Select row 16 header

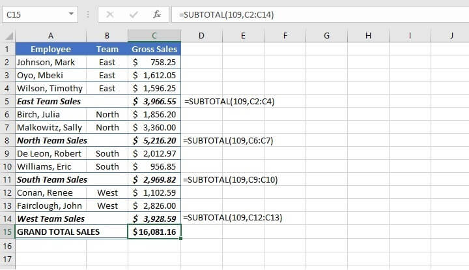[7, 246]
